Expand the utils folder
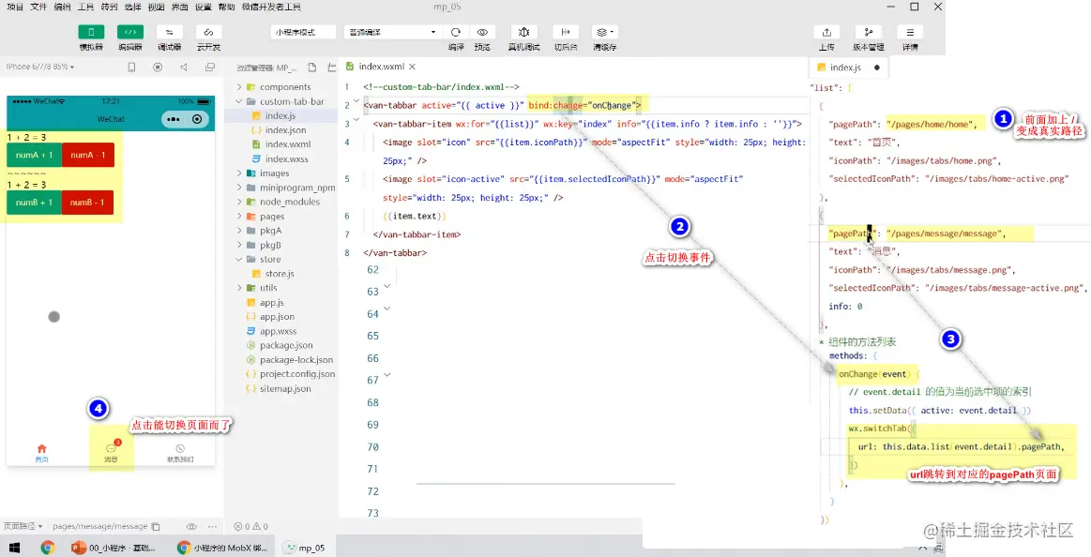The image size is (1091, 557). pyautogui.click(x=239, y=288)
